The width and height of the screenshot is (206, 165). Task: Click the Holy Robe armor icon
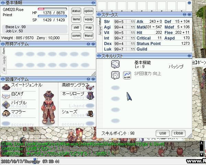tap(90, 96)
